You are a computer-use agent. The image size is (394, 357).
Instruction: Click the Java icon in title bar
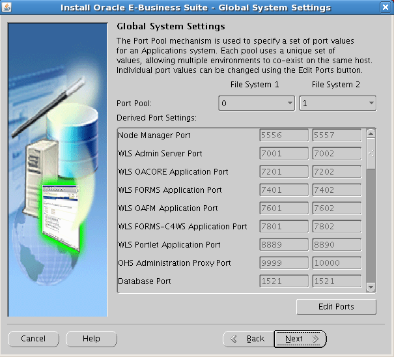coord(7,7)
